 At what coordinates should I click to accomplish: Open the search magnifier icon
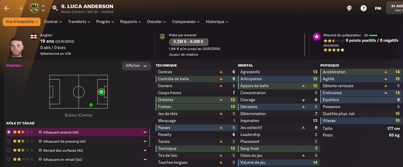pos(55,8)
